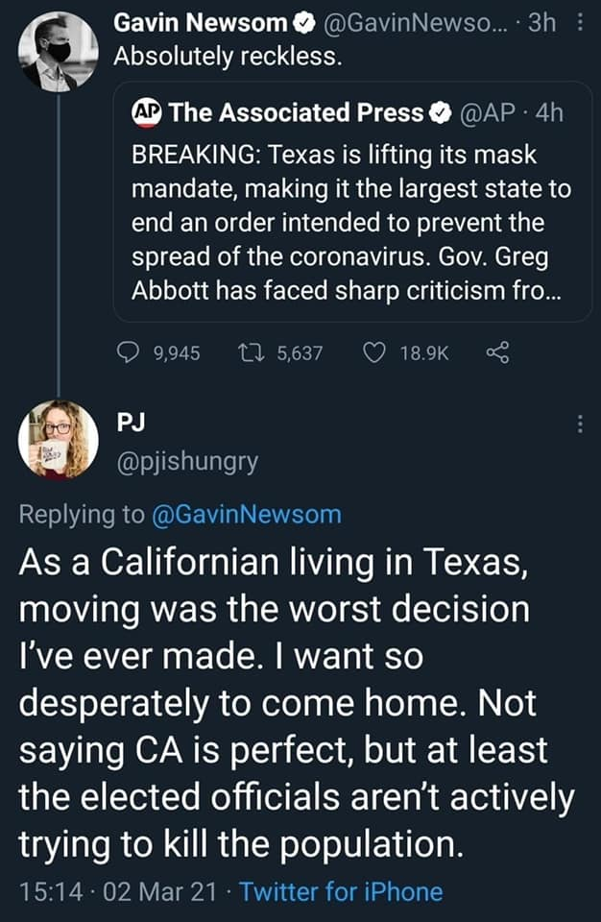The width and height of the screenshot is (601, 922).
Task: Click the Associated Press verified badge
Action: (440, 113)
